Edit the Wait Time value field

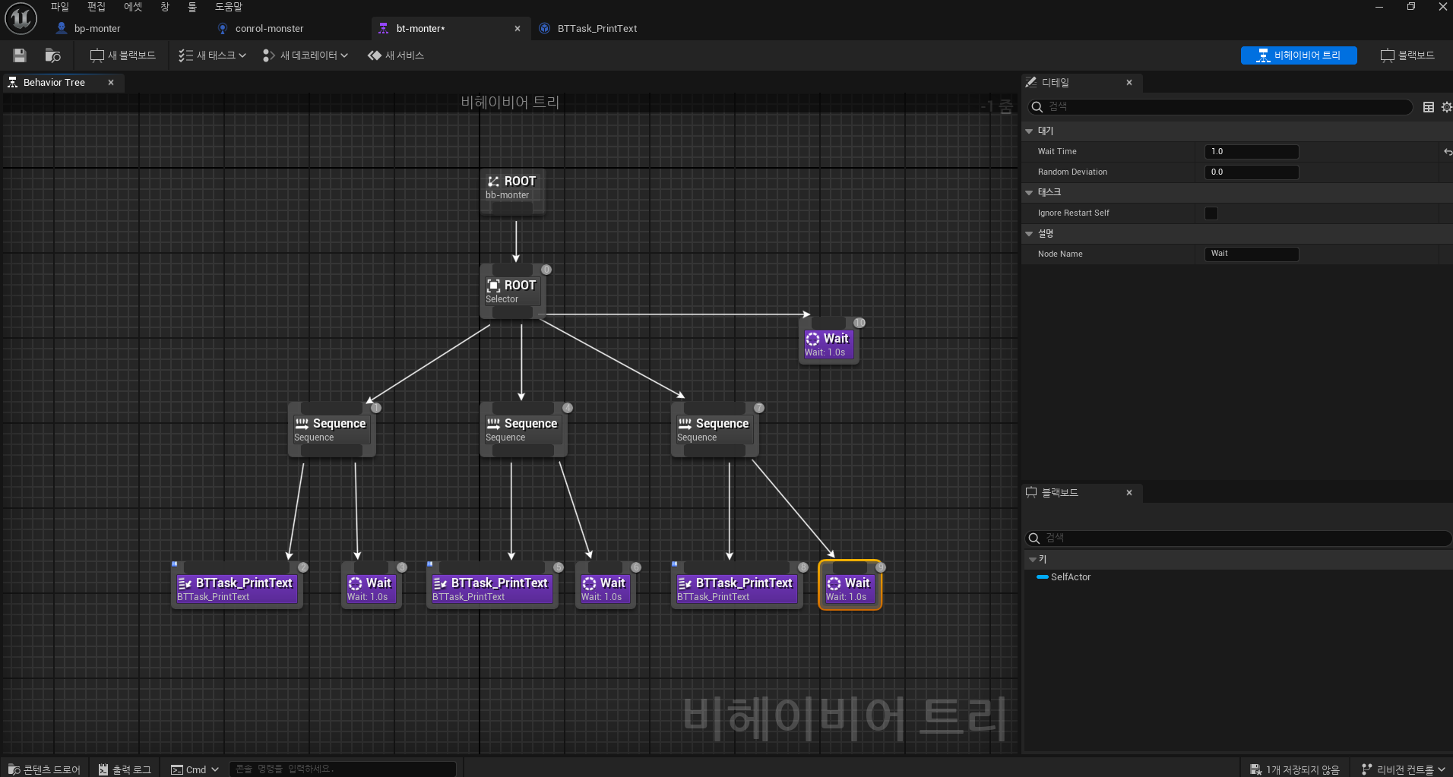[1252, 152]
